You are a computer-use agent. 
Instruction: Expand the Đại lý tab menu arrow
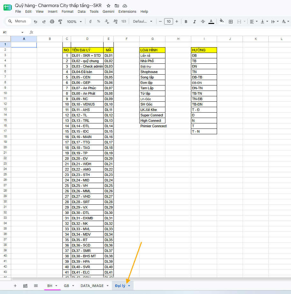coord(129,286)
